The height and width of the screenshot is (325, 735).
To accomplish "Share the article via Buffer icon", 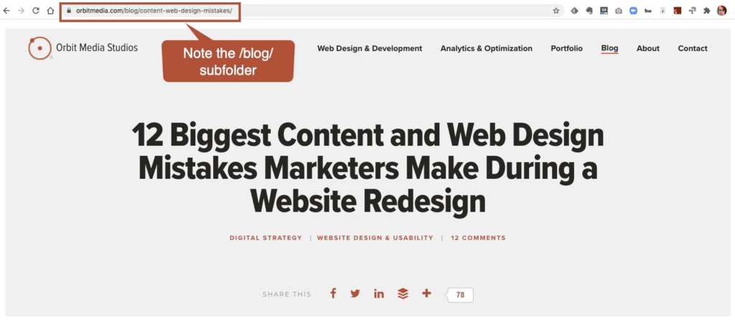I will pyautogui.click(x=403, y=293).
